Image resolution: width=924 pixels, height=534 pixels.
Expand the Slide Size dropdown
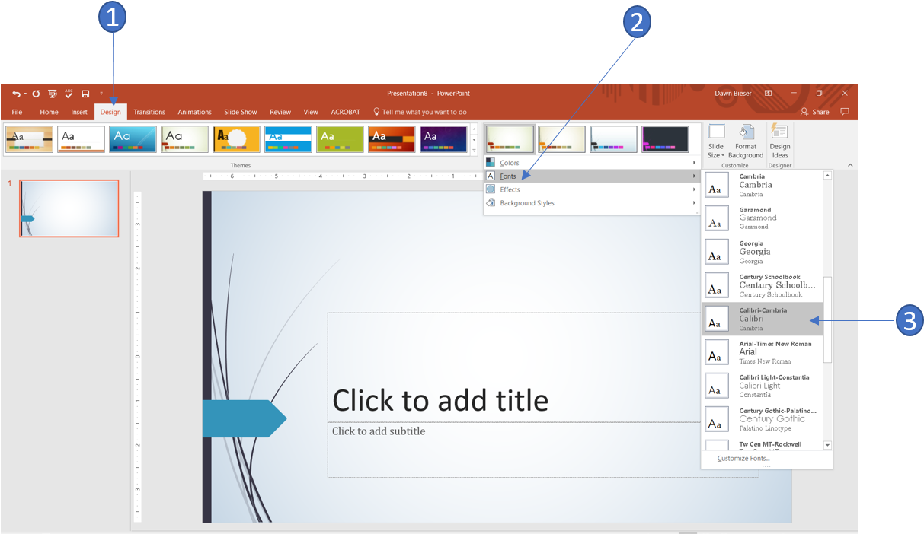716,142
